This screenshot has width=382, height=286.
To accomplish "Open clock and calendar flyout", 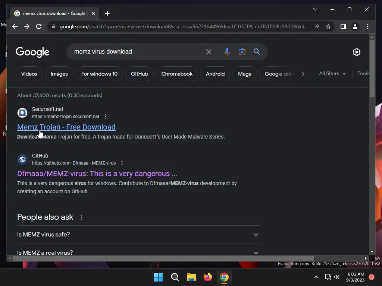I will (x=356, y=277).
